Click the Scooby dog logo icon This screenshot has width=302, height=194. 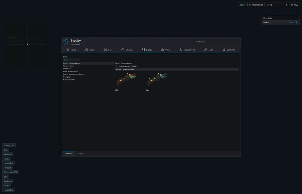point(66,42)
